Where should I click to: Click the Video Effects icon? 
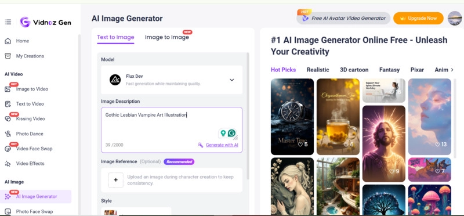[x=8, y=164]
